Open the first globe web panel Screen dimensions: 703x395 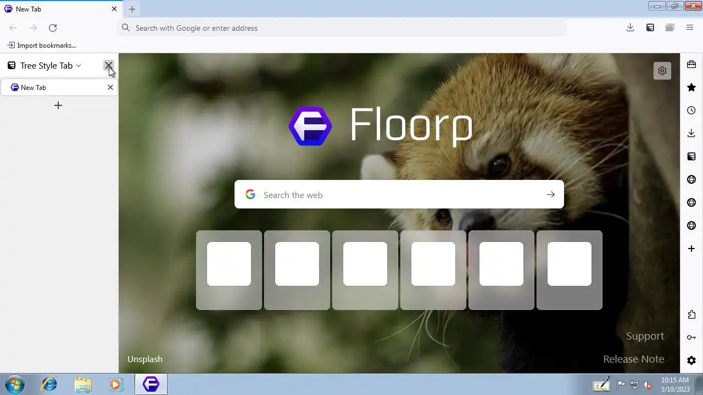[691, 179]
